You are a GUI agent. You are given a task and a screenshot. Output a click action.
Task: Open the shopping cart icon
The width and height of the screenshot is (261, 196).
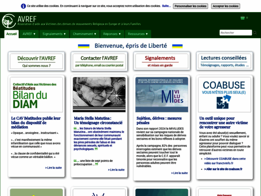point(242,18)
